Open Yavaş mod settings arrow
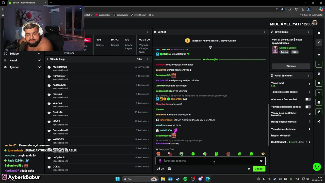Viewport: 325px width, 183px height. point(310,84)
